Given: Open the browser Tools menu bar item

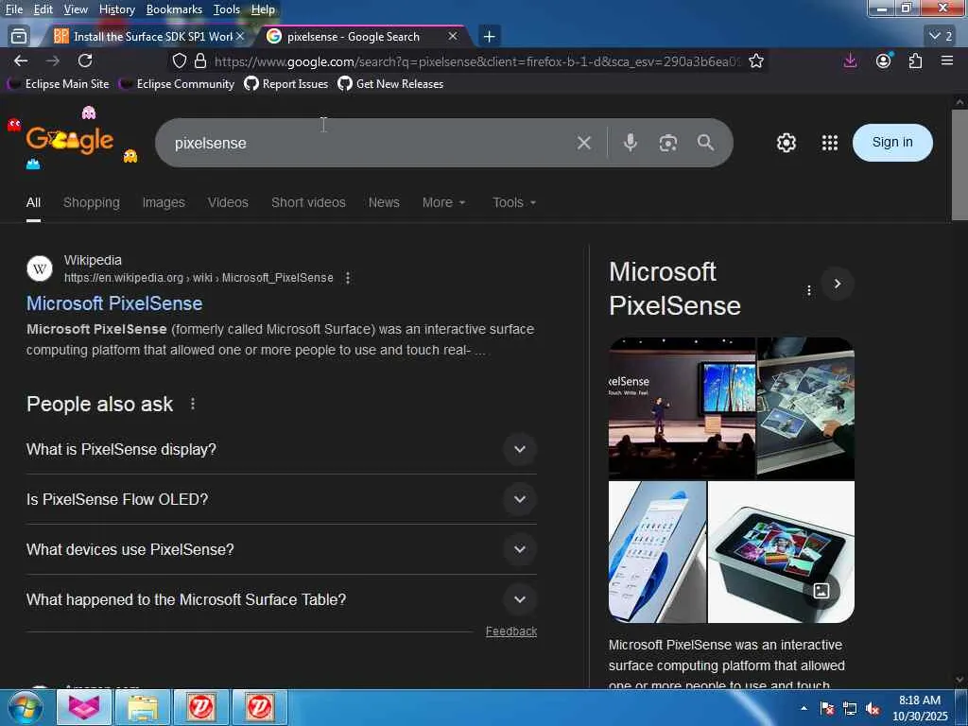Looking at the screenshot, I should coord(227,9).
